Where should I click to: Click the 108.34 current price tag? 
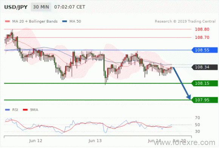[x=205, y=67]
